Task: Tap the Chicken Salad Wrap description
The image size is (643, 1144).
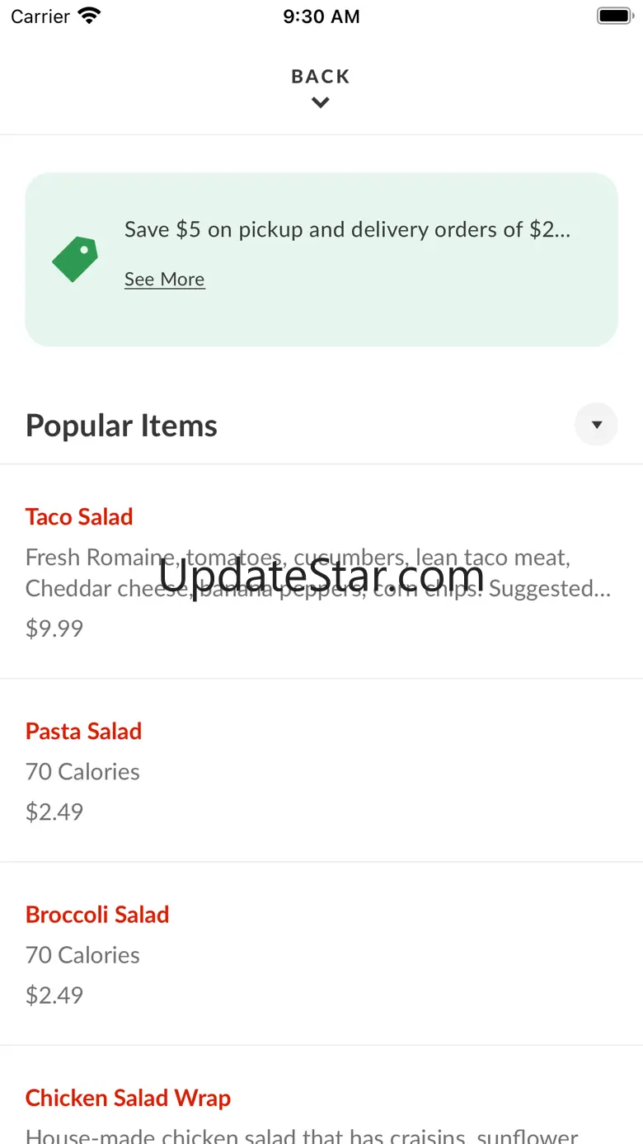Action: (x=302, y=1135)
